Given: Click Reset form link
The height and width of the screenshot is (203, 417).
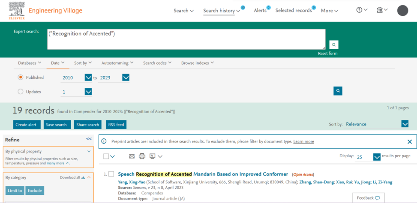Looking at the screenshot, I should click(327, 54).
